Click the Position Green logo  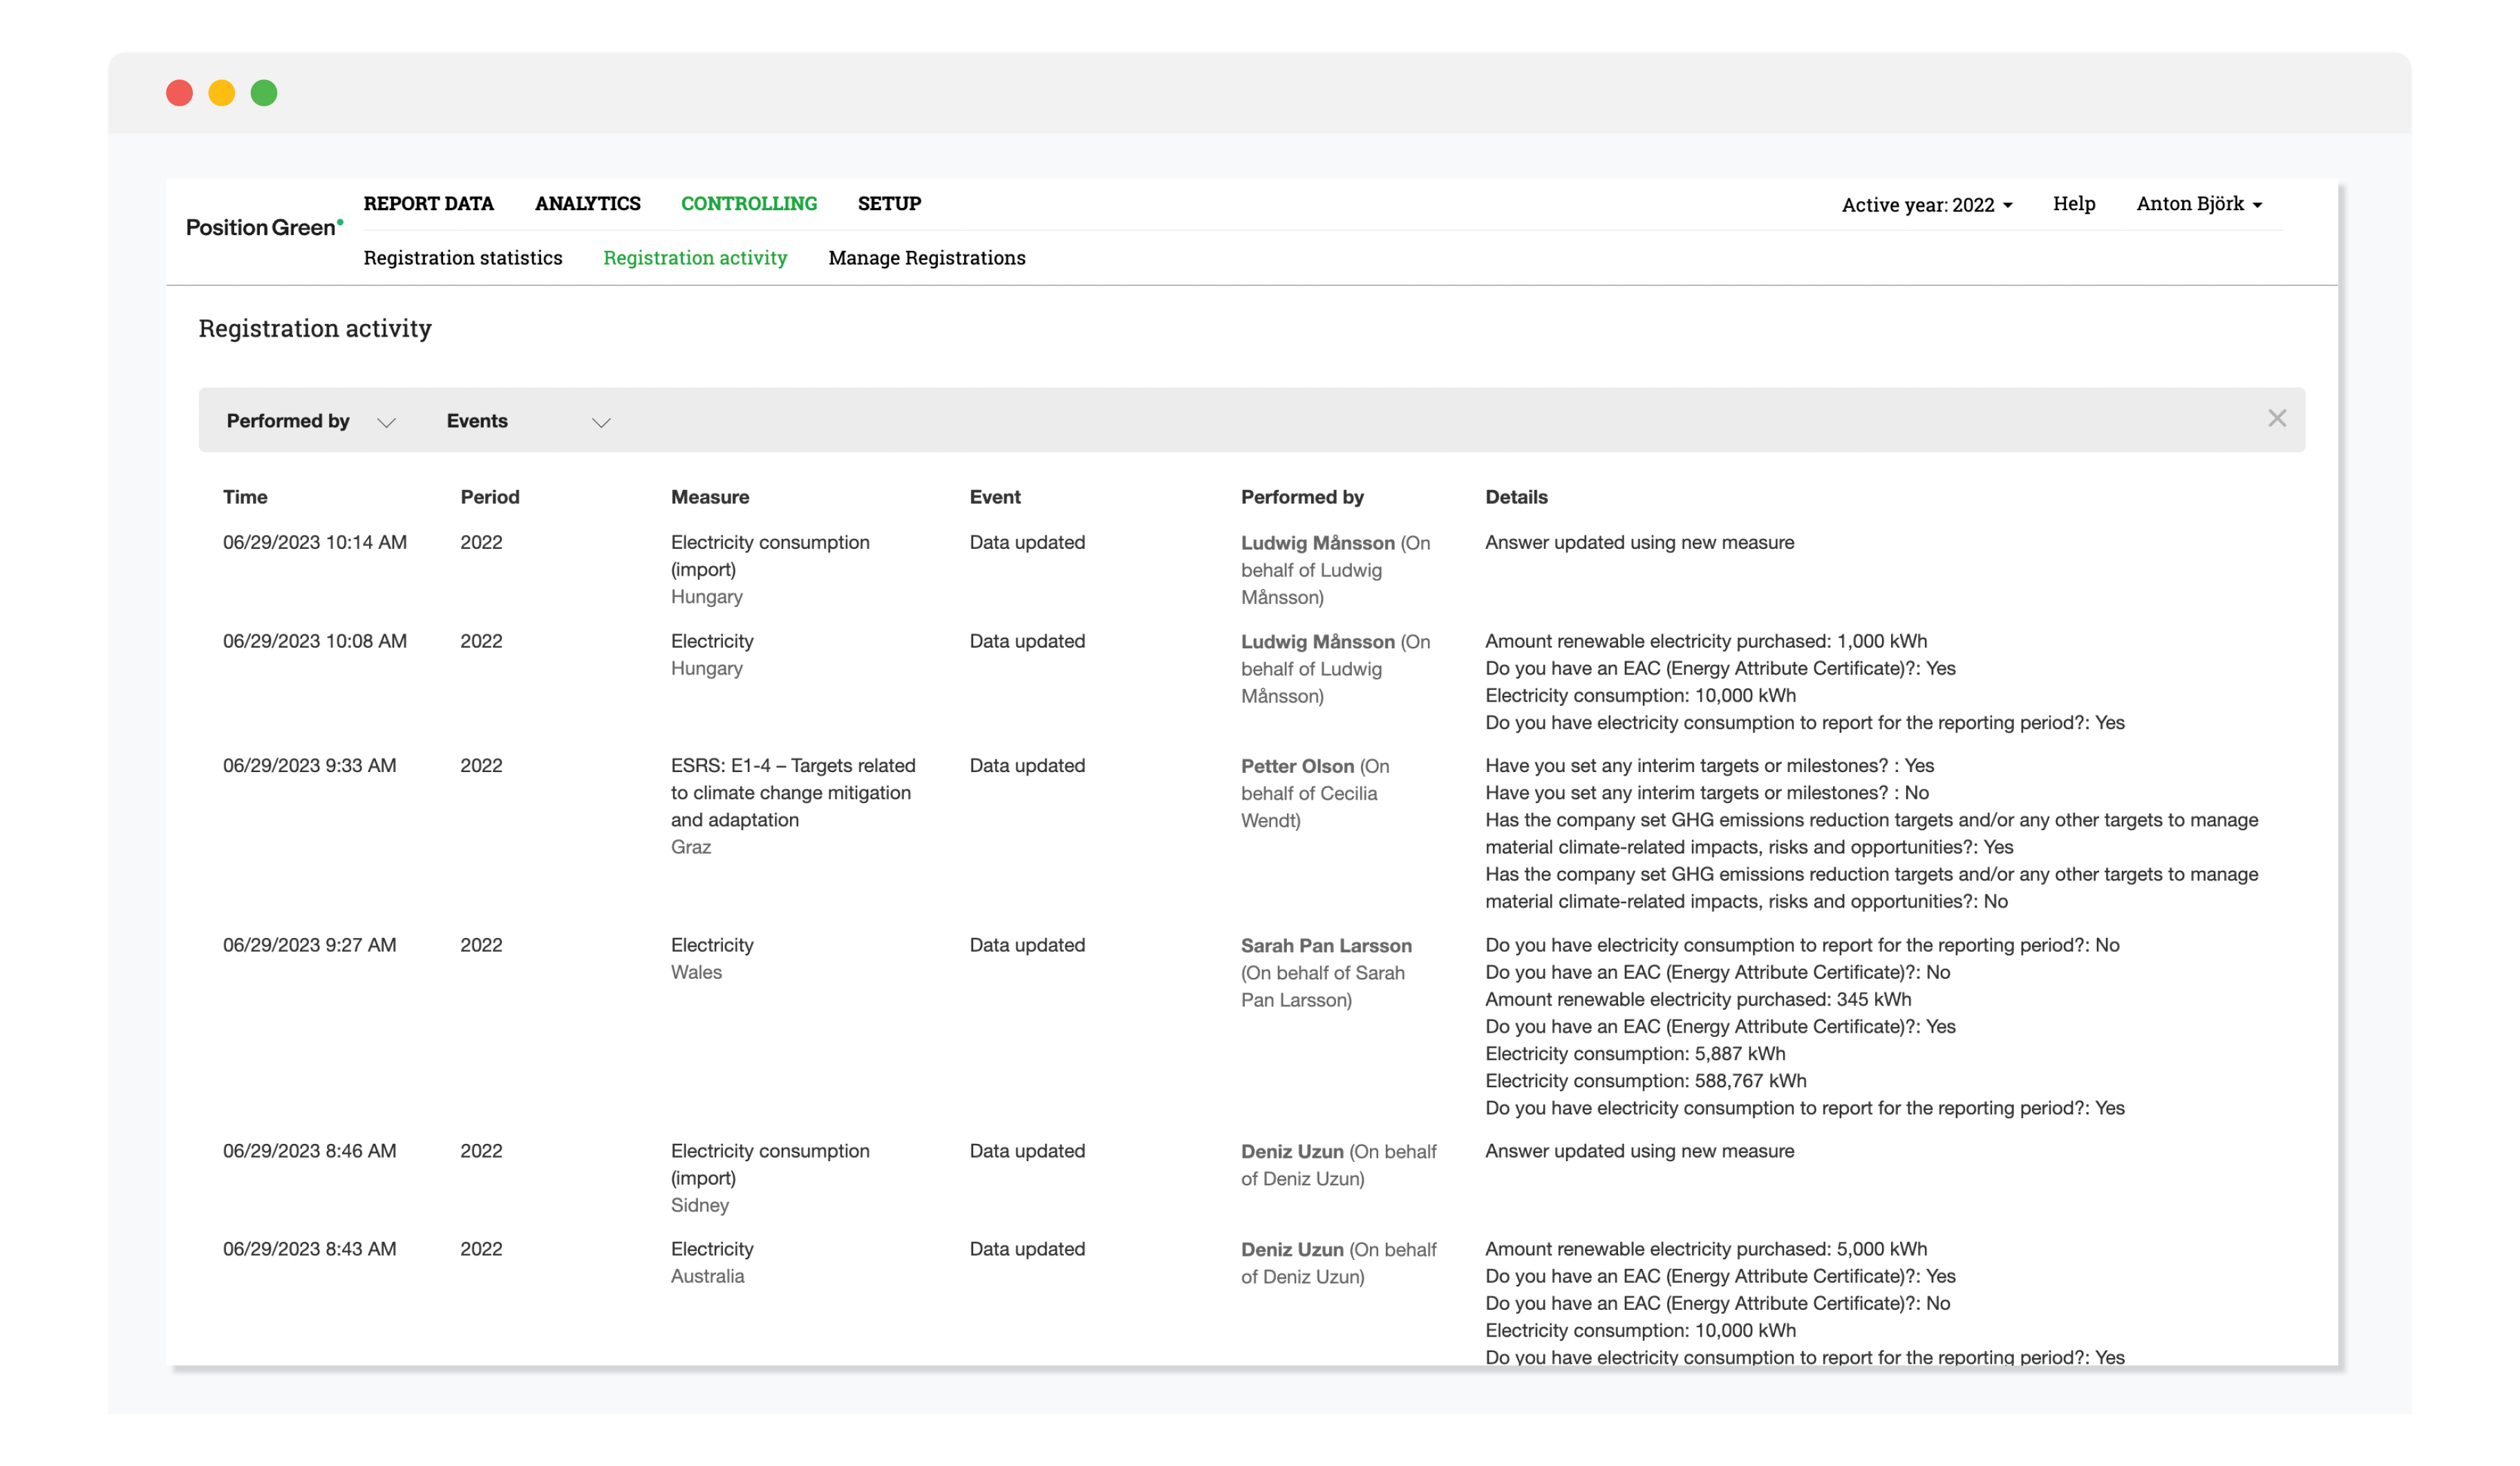click(x=264, y=227)
